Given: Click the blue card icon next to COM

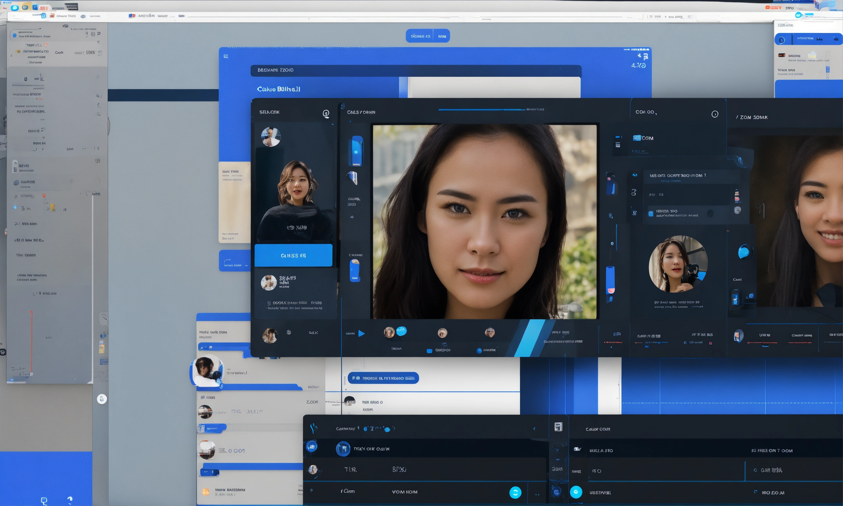Looking at the screenshot, I should [x=637, y=138].
